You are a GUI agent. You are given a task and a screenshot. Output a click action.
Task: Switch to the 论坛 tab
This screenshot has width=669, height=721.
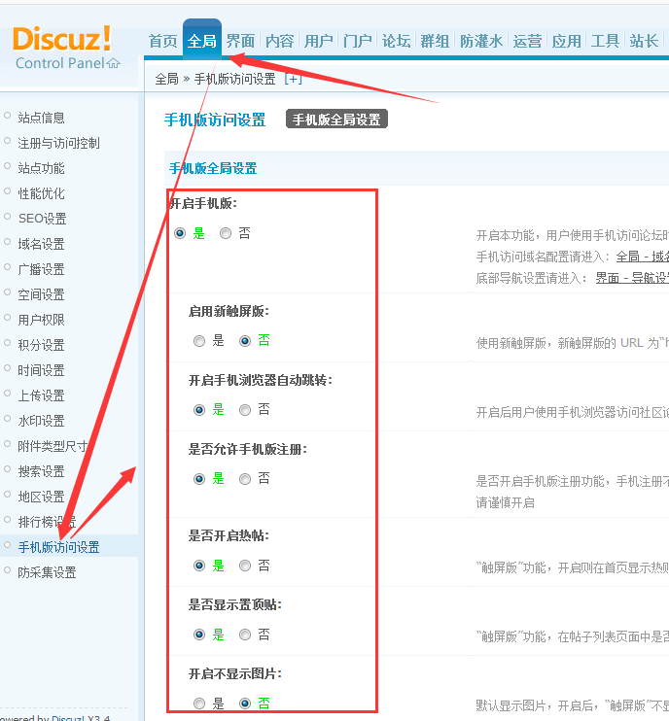click(x=396, y=42)
